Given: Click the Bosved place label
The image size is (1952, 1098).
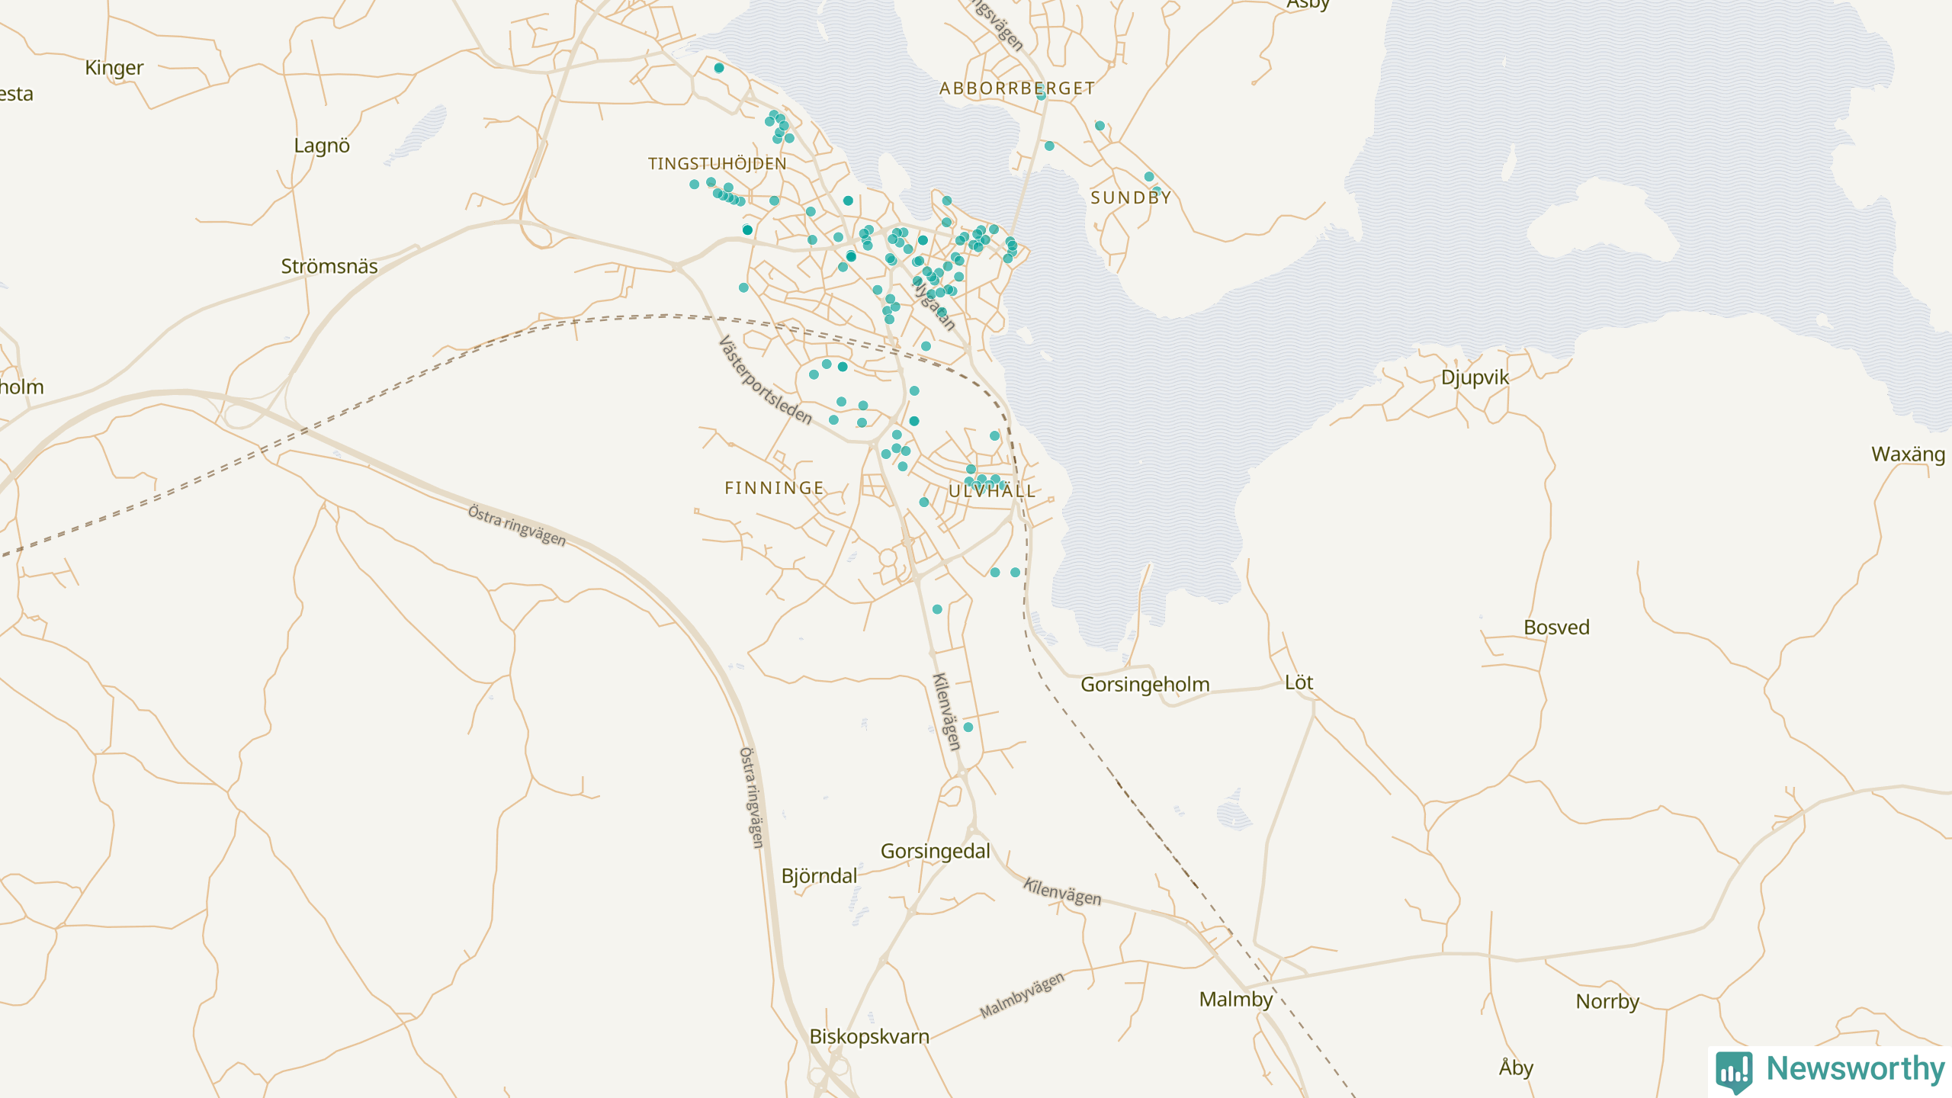Looking at the screenshot, I should 1556,628.
